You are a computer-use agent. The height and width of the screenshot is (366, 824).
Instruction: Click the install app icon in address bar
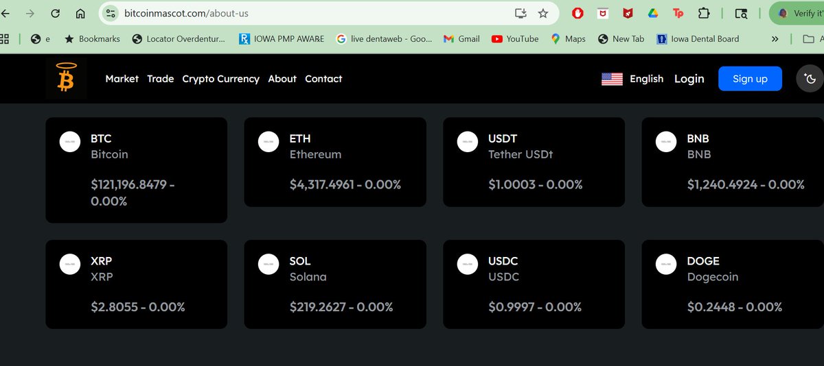coord(520,13)
